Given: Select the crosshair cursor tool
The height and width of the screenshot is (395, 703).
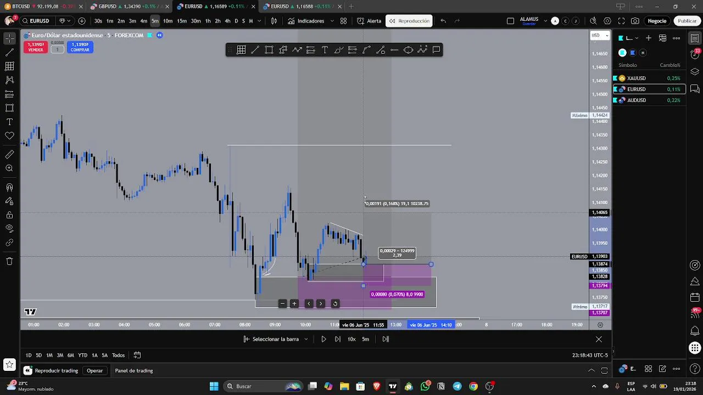Looking at the screenshot, I should point(9,38).
